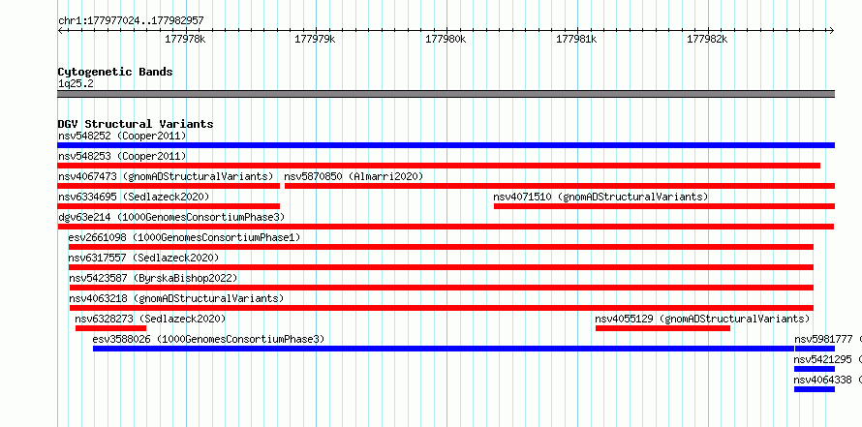Click the blue bar under nsv5981777

pyautogui.click(x=815, y=349)
